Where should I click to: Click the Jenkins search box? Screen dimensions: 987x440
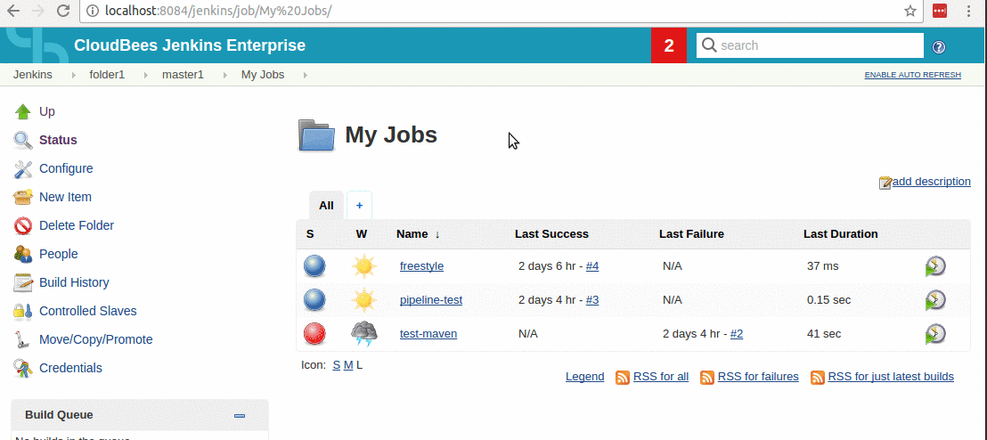pyautogui.click(x=810, y=45)
